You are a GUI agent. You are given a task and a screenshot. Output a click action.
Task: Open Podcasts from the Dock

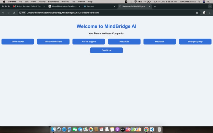click(117, 129)
